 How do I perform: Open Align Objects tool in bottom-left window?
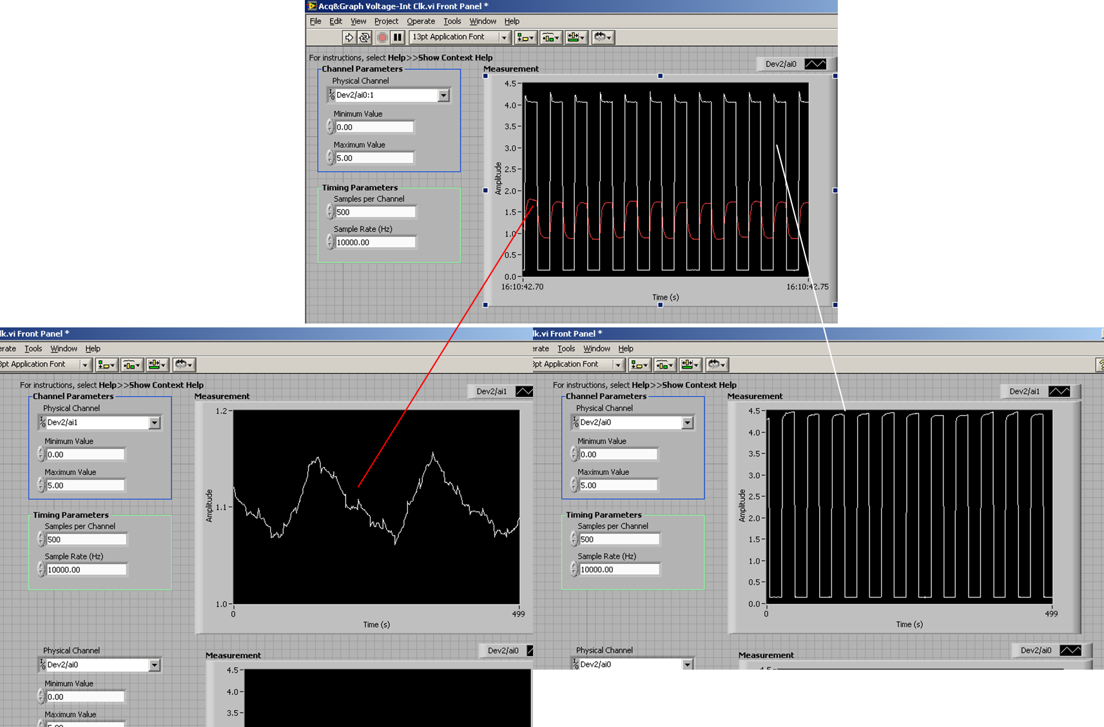[x=106, y=365]
